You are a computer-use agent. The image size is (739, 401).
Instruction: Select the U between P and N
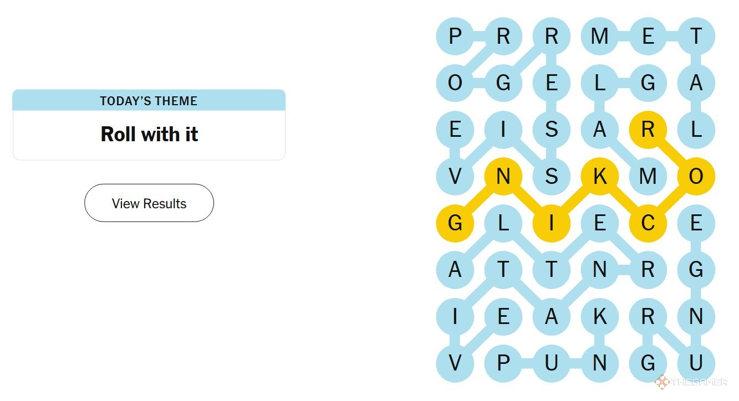(x=551, y=363)
